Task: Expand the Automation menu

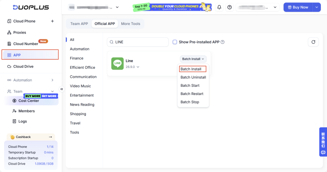Action: (31, 80)
